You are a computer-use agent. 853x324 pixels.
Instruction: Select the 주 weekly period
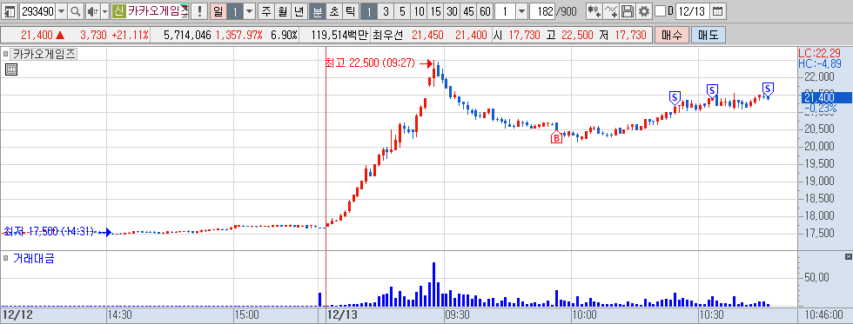coord(265,10)
